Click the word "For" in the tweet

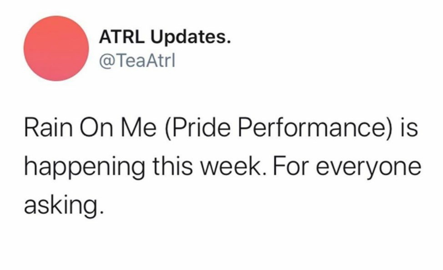(290, 166)
